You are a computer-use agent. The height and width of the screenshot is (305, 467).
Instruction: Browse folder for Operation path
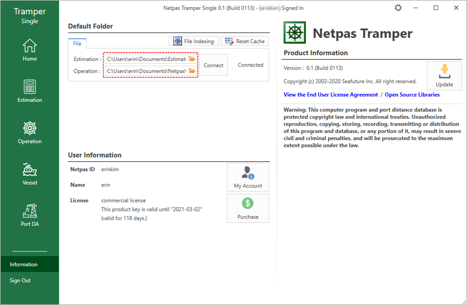click(192, 71)
